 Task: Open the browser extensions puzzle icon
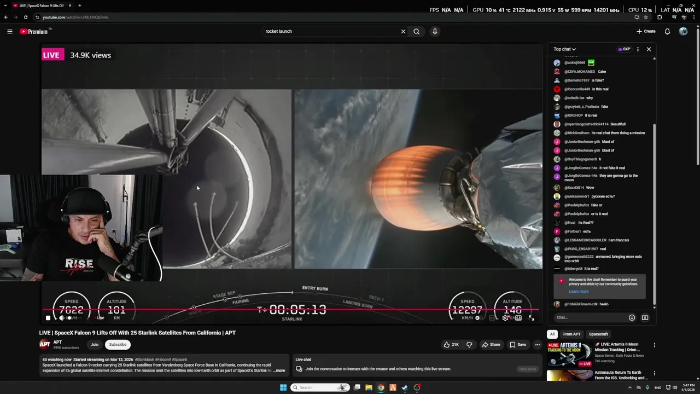click(x=660, y=17)
